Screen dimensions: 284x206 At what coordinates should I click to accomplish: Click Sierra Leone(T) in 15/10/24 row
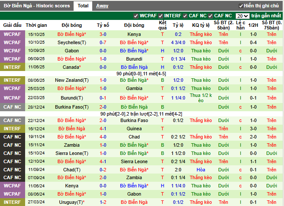[x=72, y=153]
